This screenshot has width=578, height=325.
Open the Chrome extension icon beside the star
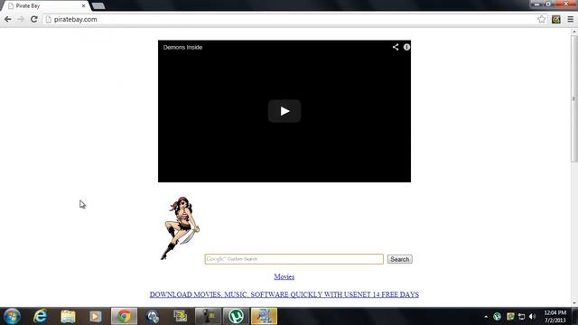click(x=556, y=19)
